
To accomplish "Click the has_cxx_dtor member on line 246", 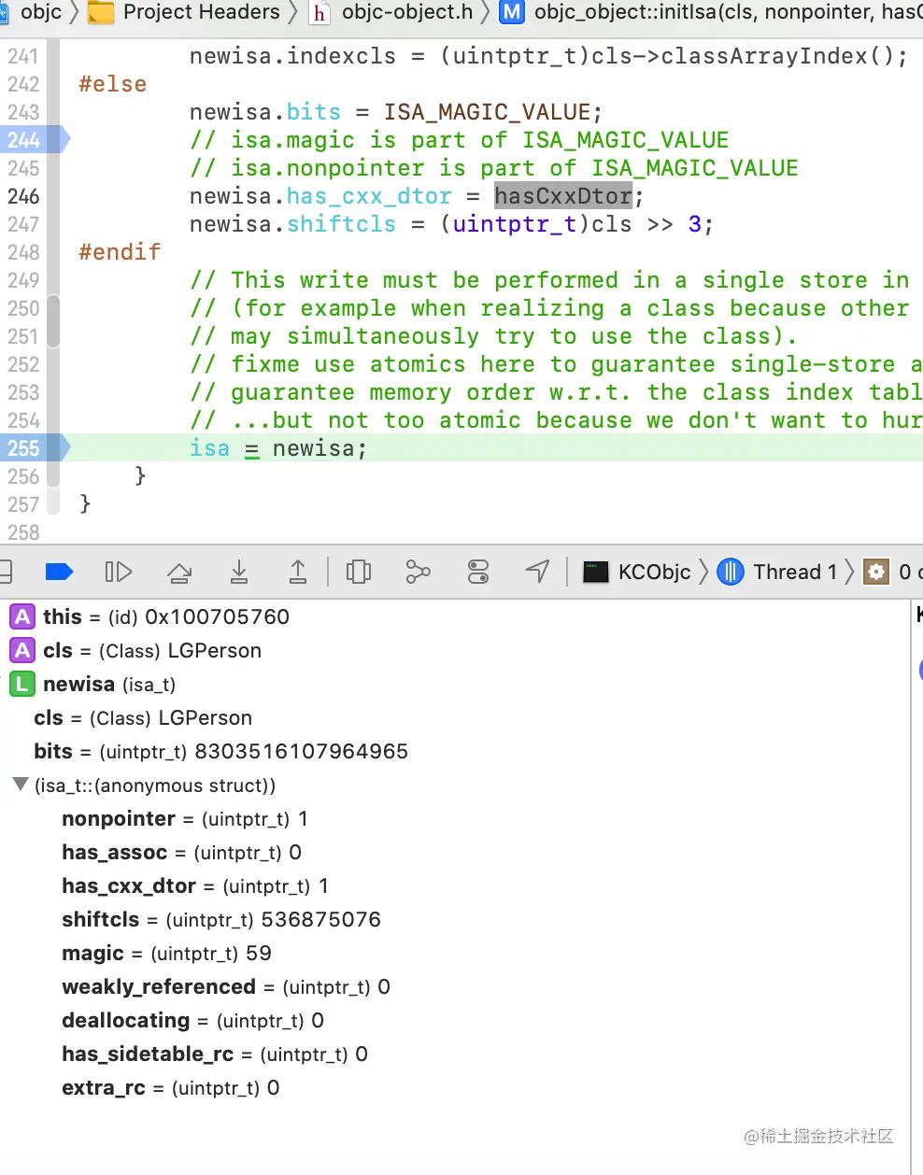I will click(x=369, y=196).
